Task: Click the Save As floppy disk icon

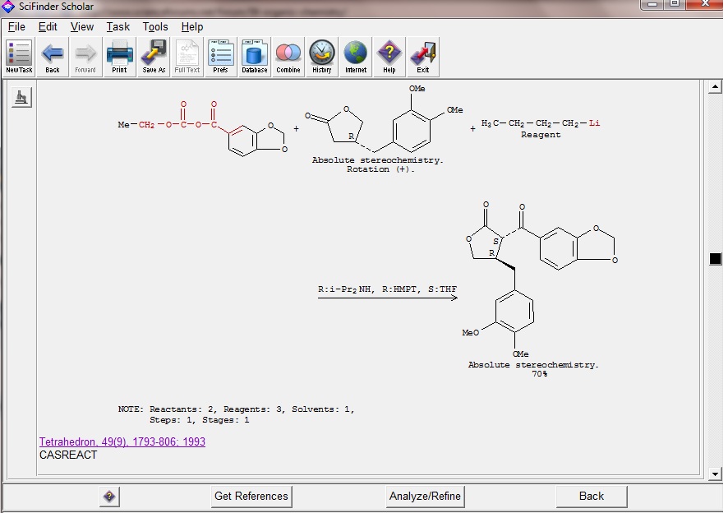Action: pos(154,57)
